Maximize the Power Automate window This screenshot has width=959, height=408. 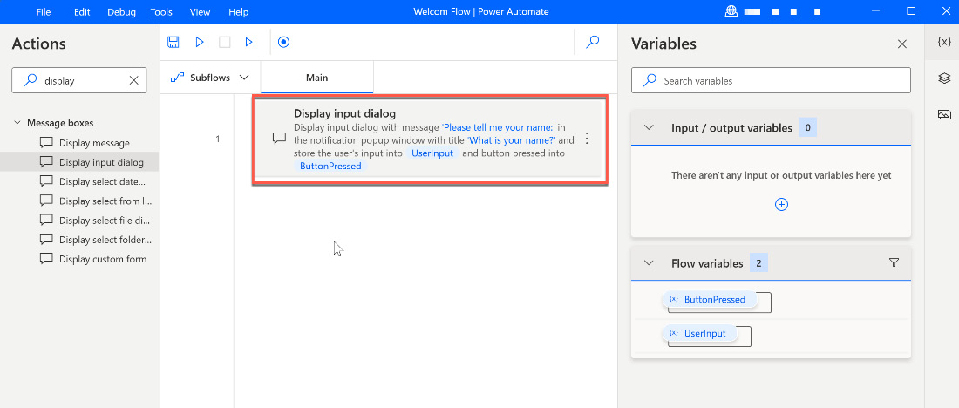911,11
